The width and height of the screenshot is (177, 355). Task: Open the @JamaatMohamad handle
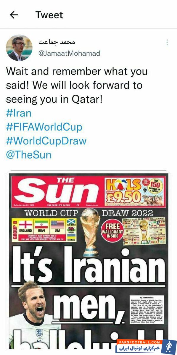tap(70, 53)
